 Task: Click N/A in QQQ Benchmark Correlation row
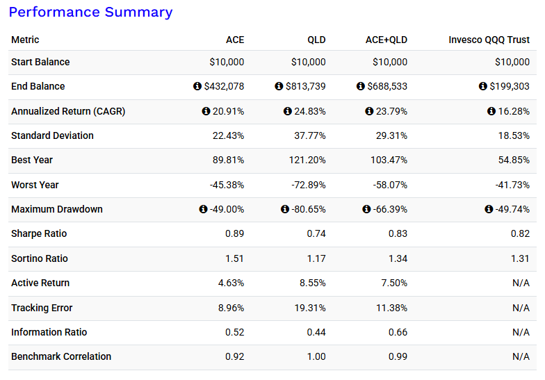521,356
